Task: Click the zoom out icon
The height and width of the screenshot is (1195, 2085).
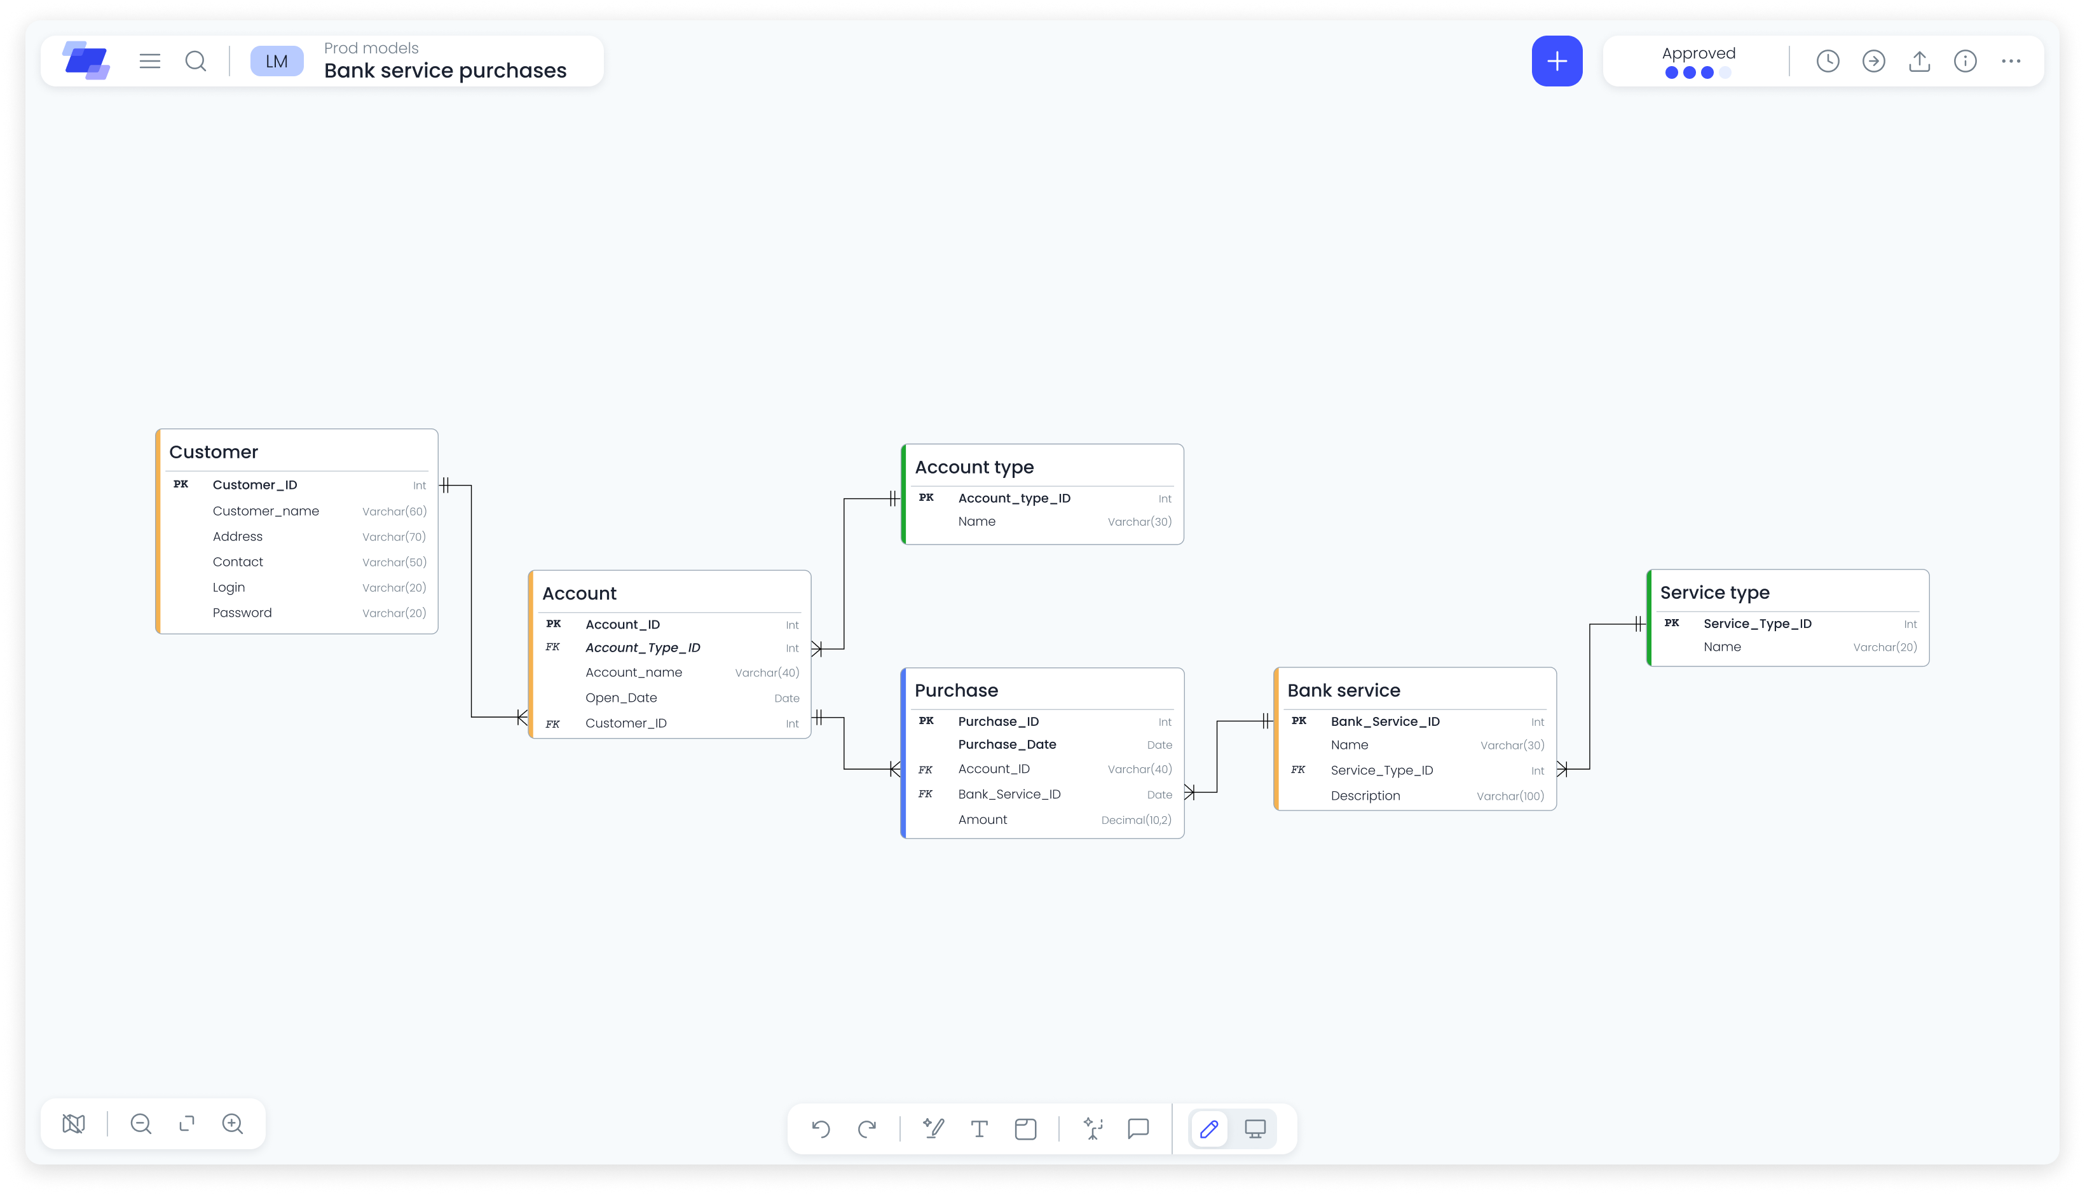Action: tap(141, 1124)
